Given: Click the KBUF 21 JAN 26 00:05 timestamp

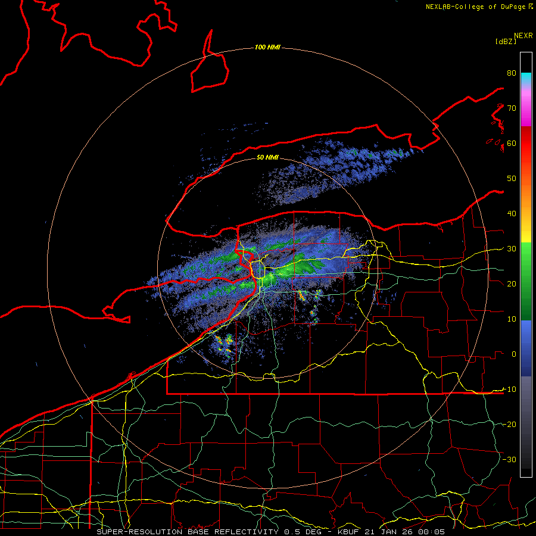Looking at the screenshot, I should 391,532.
